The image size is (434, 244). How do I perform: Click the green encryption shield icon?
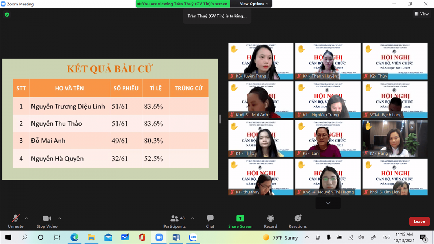(7, 15)
